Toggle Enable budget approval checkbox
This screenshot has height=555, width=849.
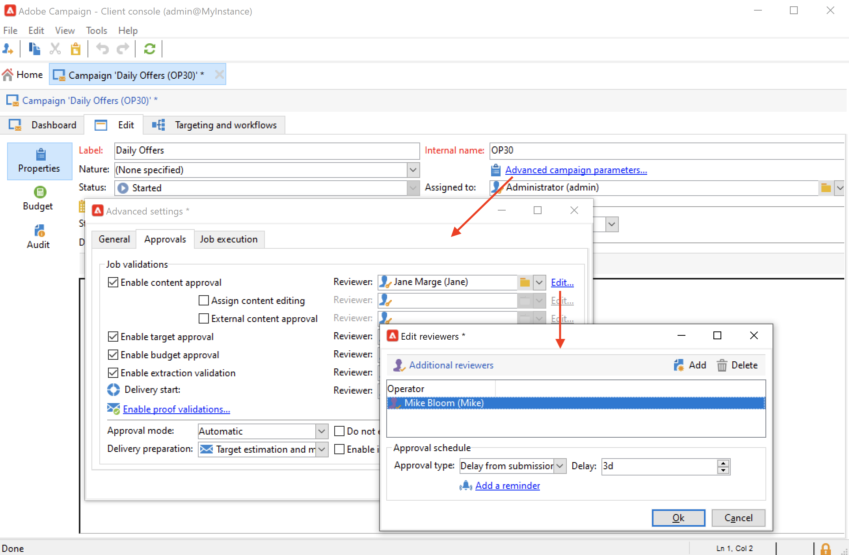pyautogui.click(x=113, y=355)
